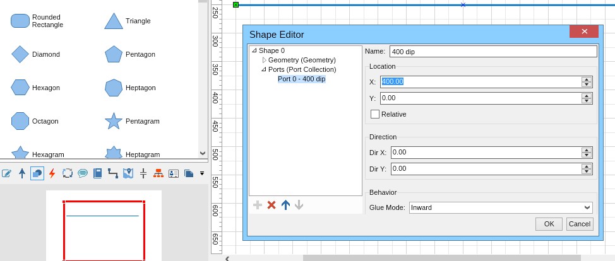Screen dimensions: 615x261
Task: Open the toolbar overflow dropdown arrow
Action: [x=202, y=173]
